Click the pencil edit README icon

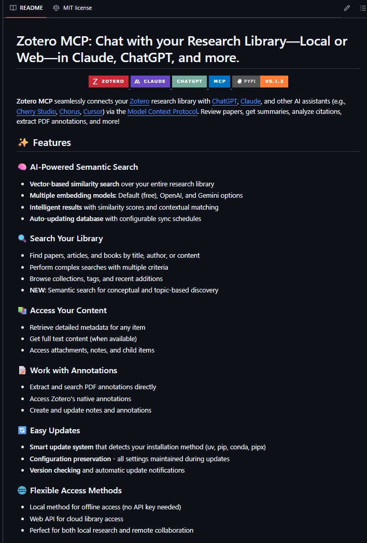[347, 8]
